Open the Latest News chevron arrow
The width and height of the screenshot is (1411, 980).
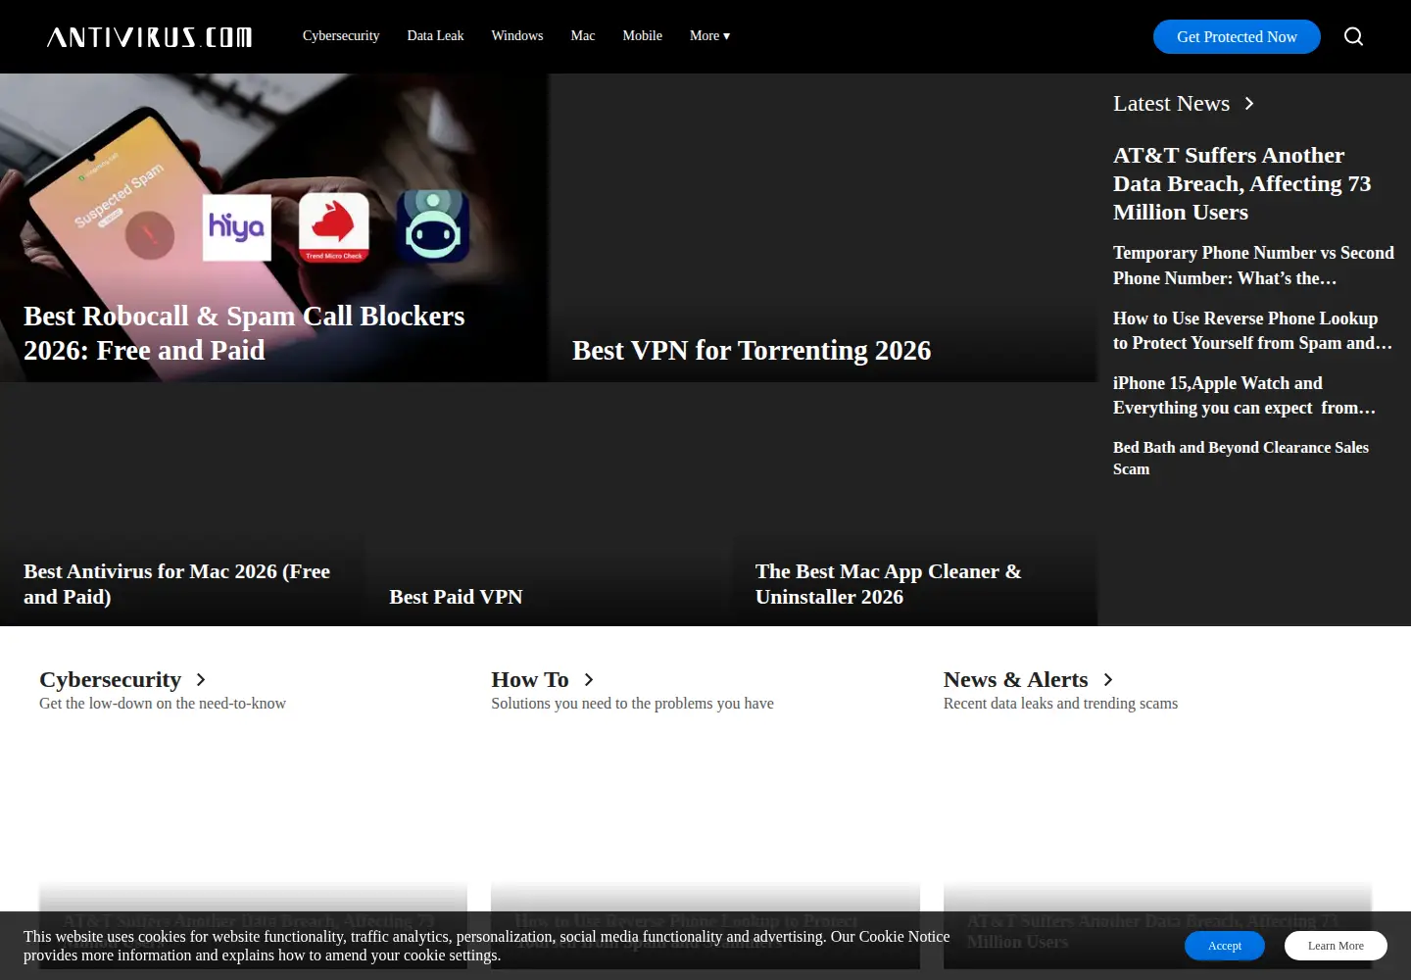[1248, 104]
